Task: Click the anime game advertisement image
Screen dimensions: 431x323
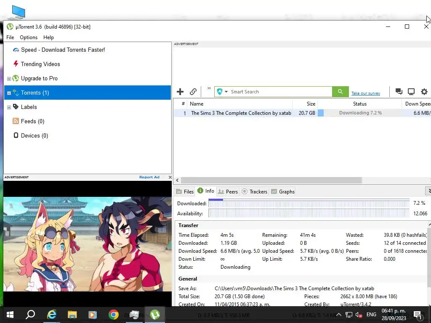Action: 88,244
